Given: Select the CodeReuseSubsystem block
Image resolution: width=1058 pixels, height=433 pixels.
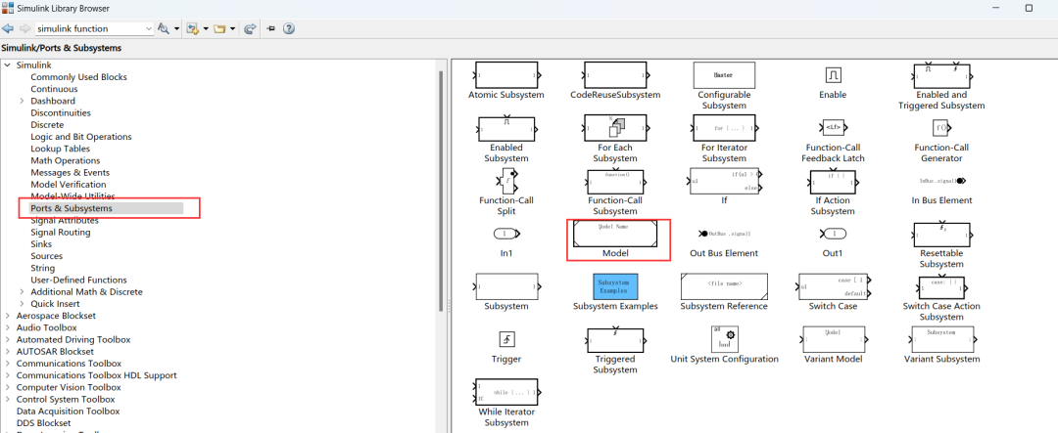Looking at the screenshot, I should 614,75.
